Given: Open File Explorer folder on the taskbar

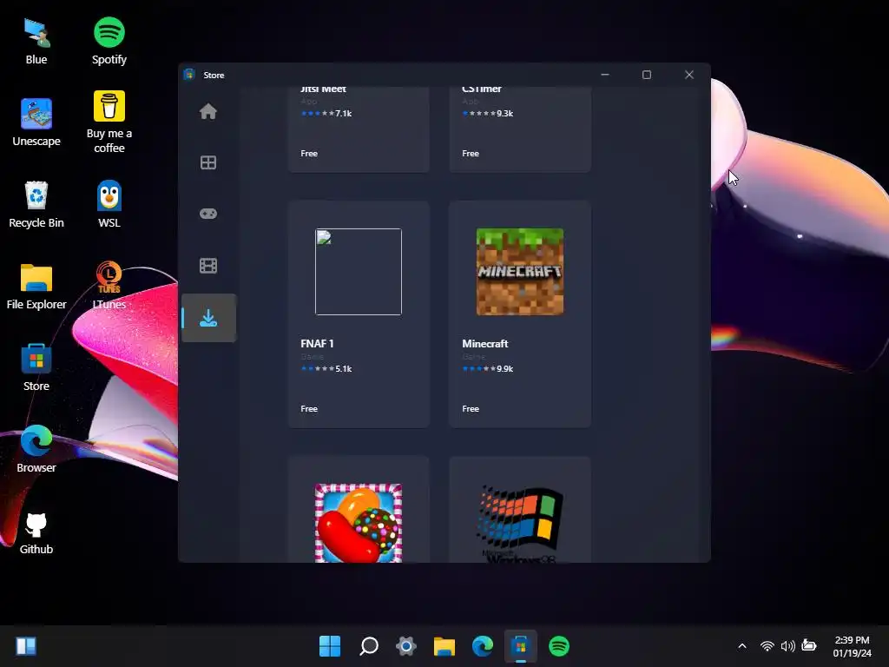Looking at the screenshot, I should [444, 646].
